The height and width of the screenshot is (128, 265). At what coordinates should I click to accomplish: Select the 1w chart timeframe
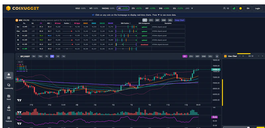click(64, 56)
